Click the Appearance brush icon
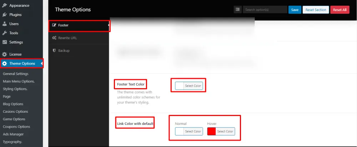This screenshot has width=357, height=147. click(4, 5)
